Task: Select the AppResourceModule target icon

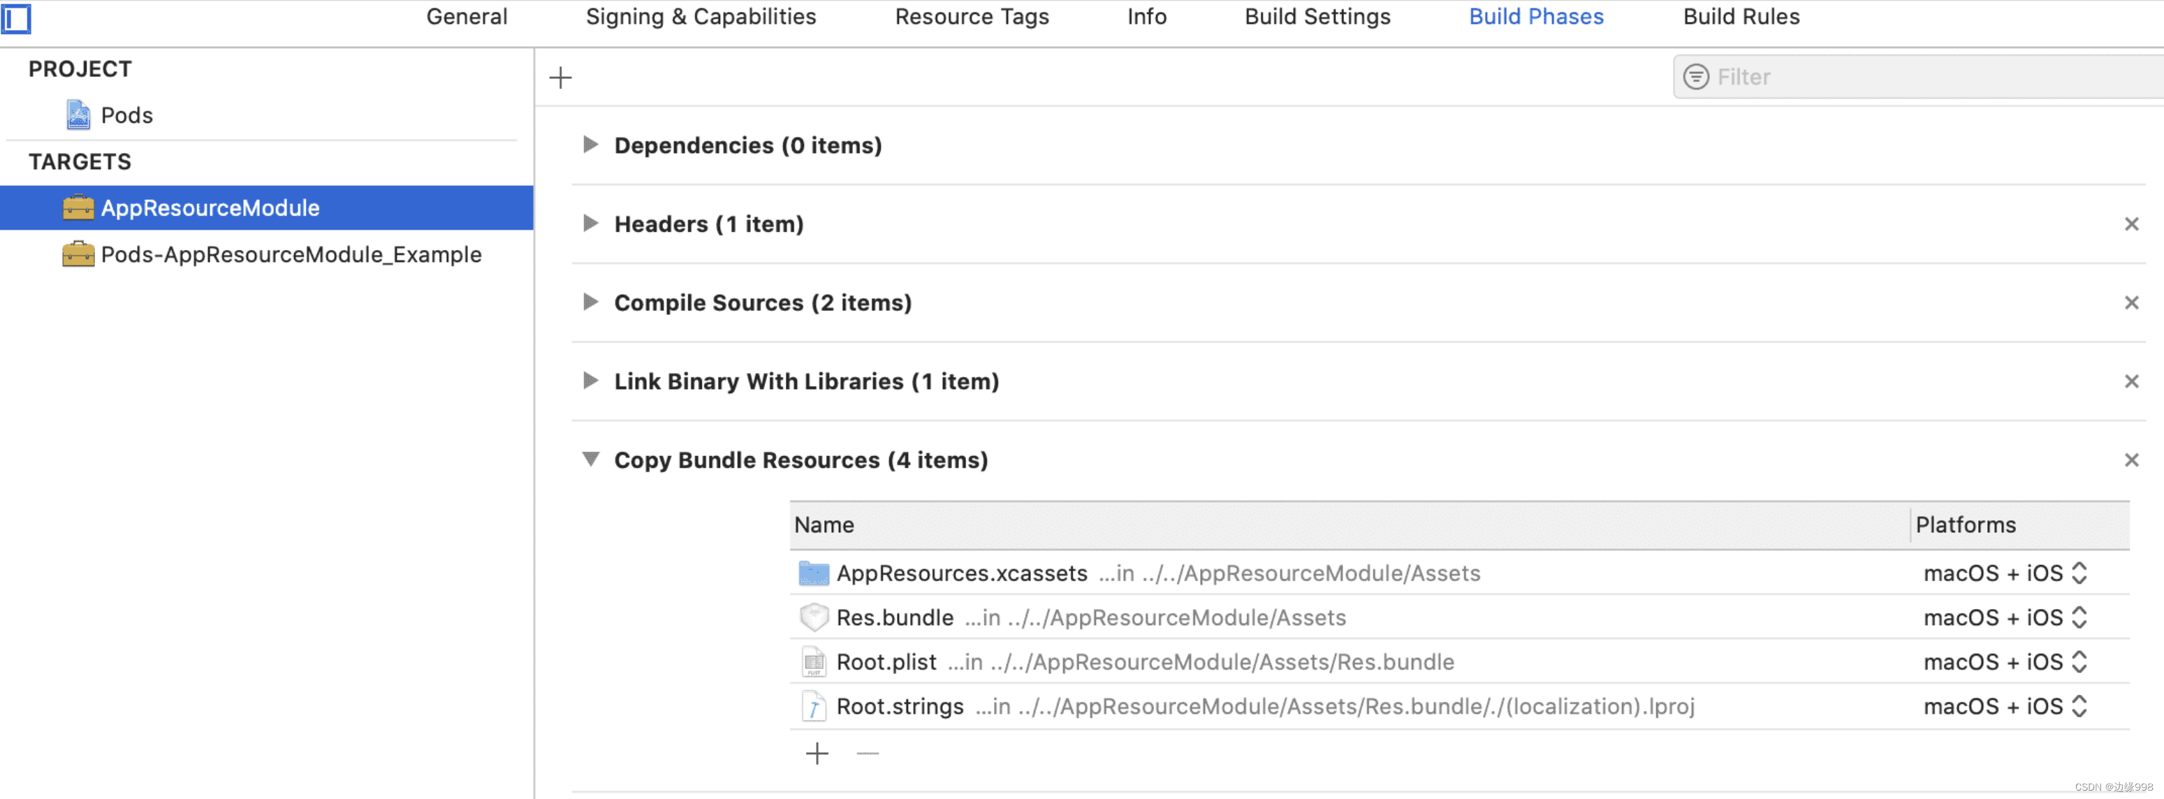Action: click(78, 207)
